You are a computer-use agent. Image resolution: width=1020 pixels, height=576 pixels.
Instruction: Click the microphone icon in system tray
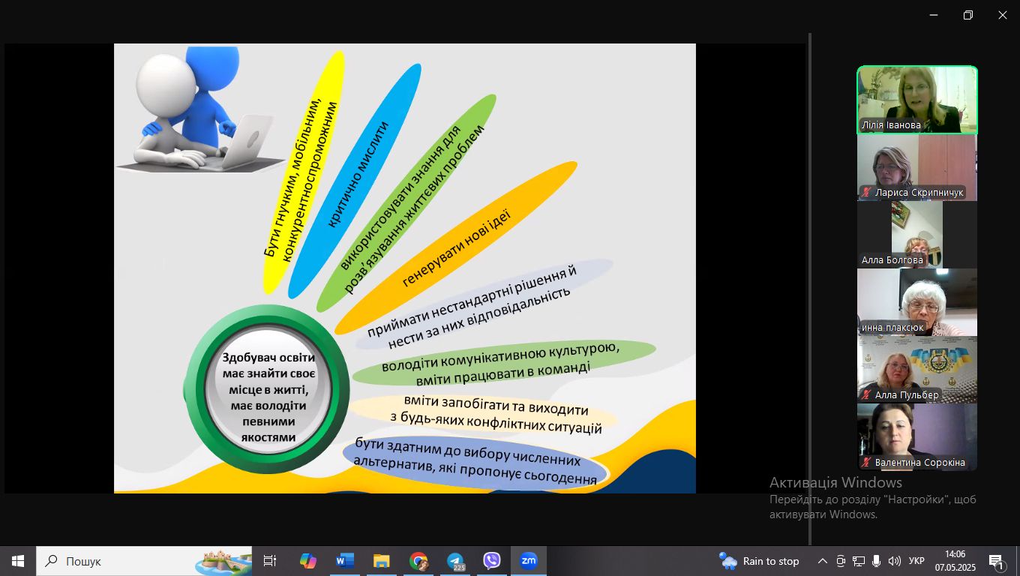(876, 561)
